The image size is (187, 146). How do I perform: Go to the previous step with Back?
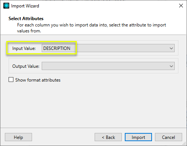(108, 137)
